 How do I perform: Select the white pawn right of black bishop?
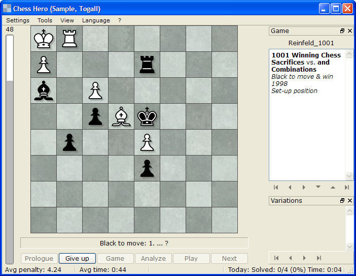pyautogui.click(x=95, y=90)
